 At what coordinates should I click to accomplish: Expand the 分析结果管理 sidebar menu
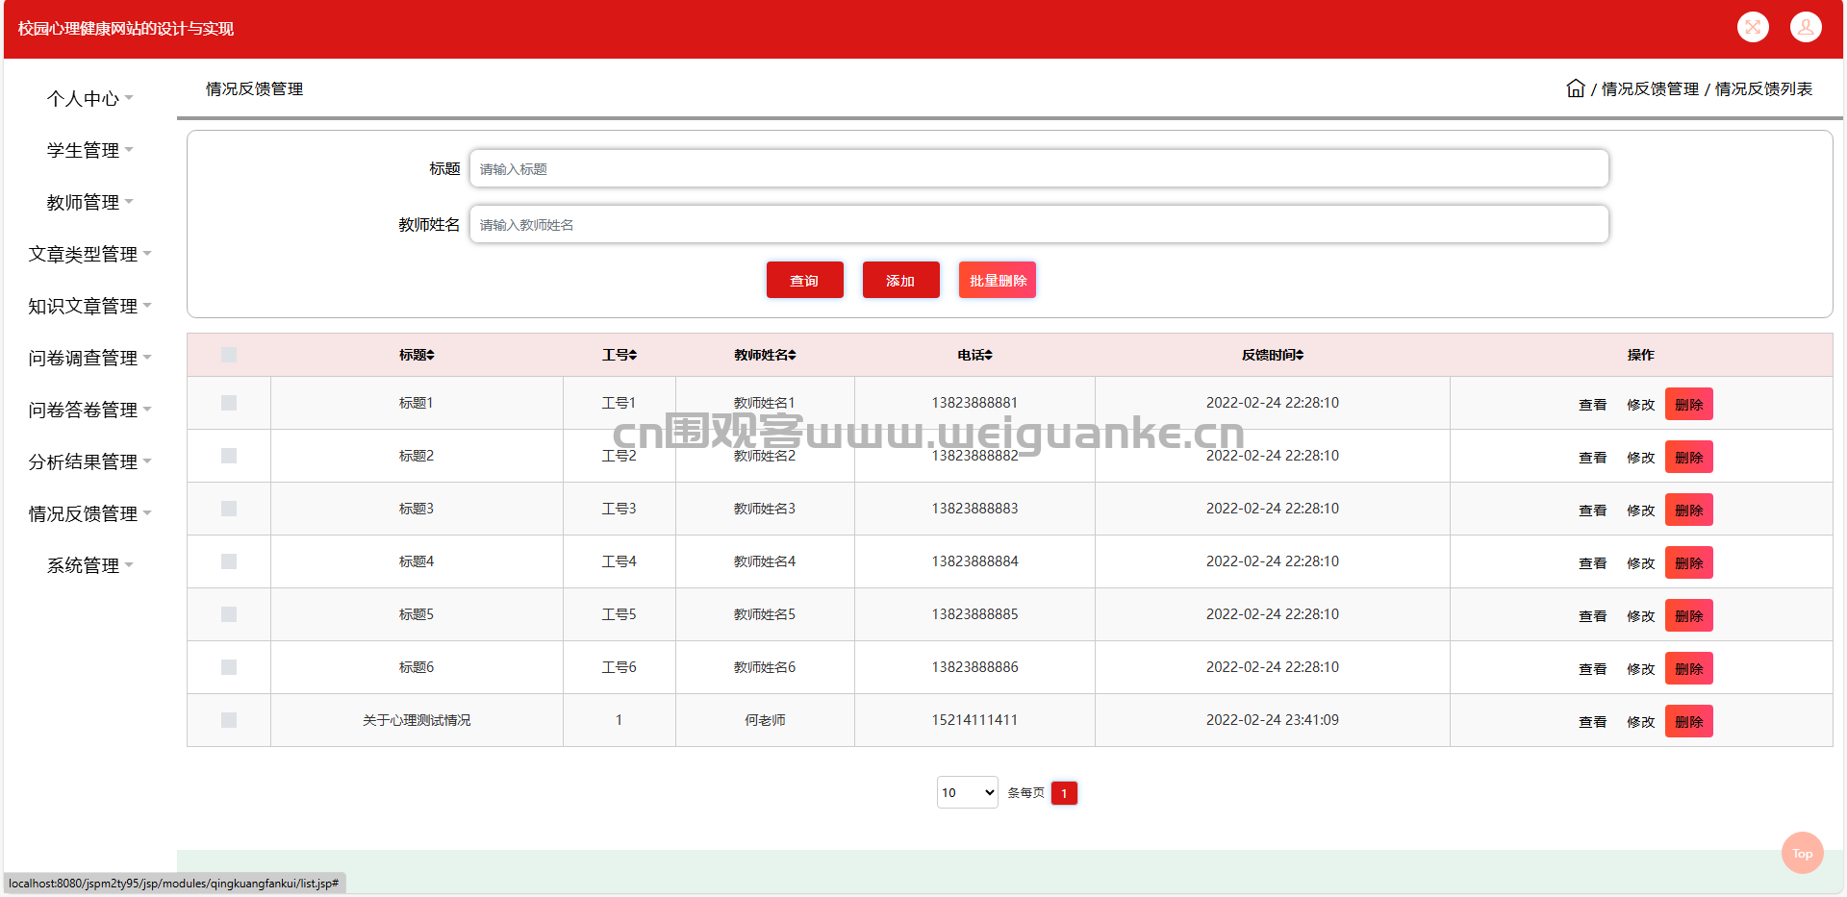click(90, 461)
